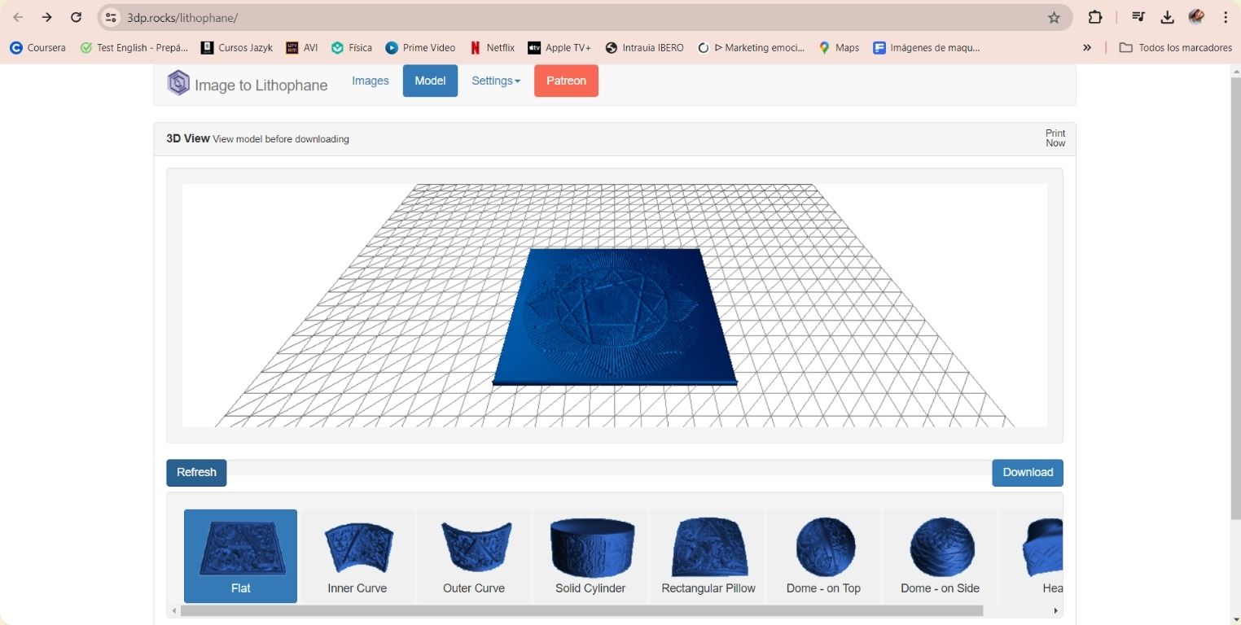1241x625 pixels.
Task: Click the page scrollbar up arrow
Action: (1235, 71)
